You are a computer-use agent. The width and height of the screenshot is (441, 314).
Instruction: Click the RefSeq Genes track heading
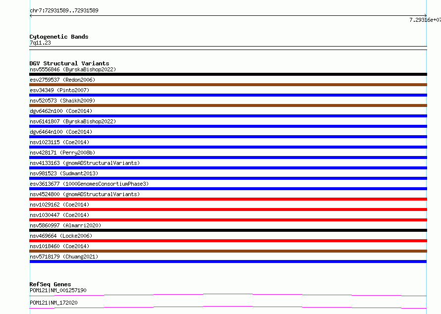pos(50,284)
